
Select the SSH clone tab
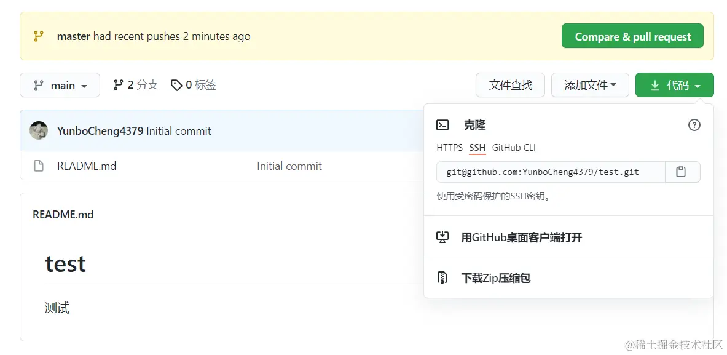(x=477, y=148)
